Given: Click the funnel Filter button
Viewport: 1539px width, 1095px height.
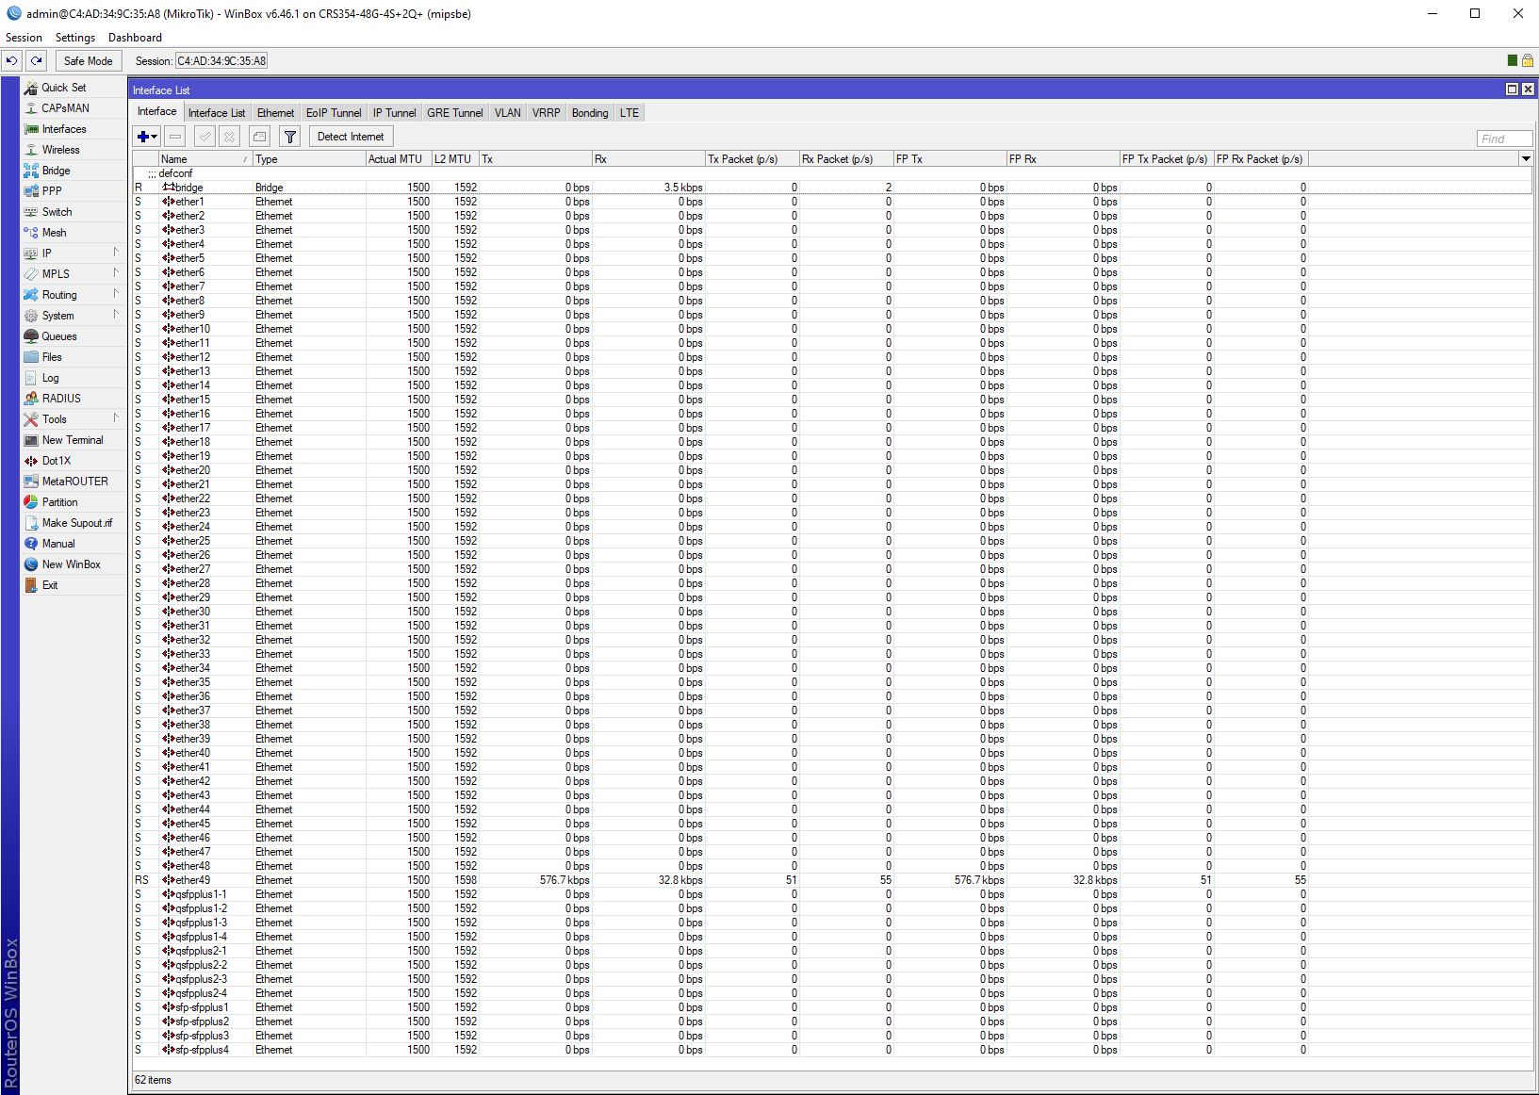Looking at the screenshot, I should 289,137.
